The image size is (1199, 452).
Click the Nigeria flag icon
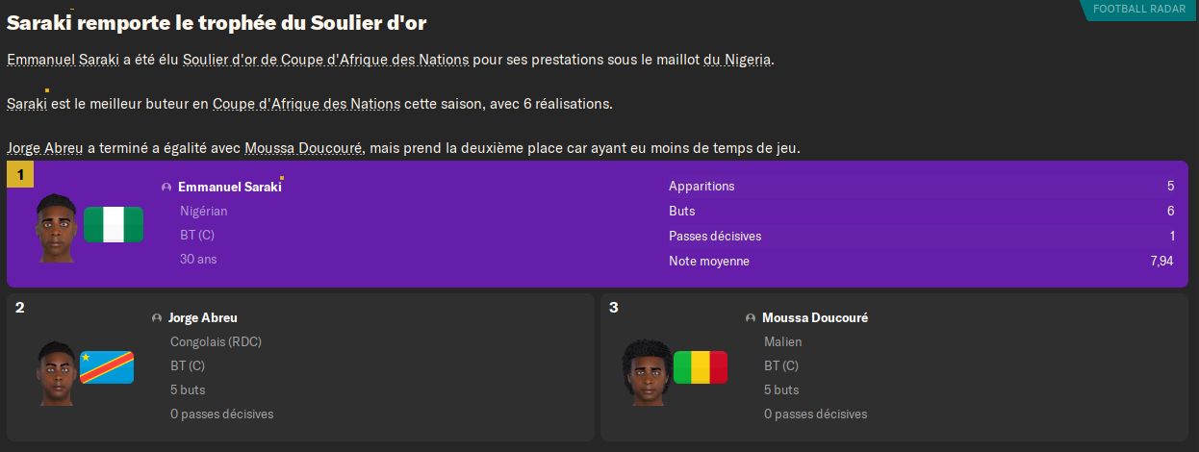point(114,224)
